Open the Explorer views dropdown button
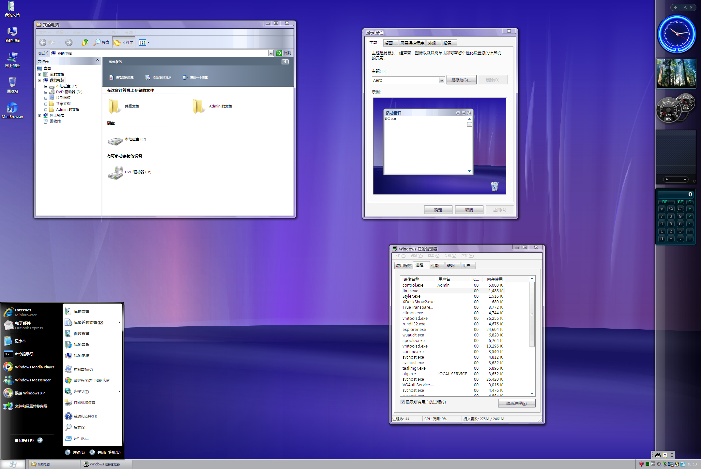The width and height of the screenshot is (701, 469). click(144, 42)
